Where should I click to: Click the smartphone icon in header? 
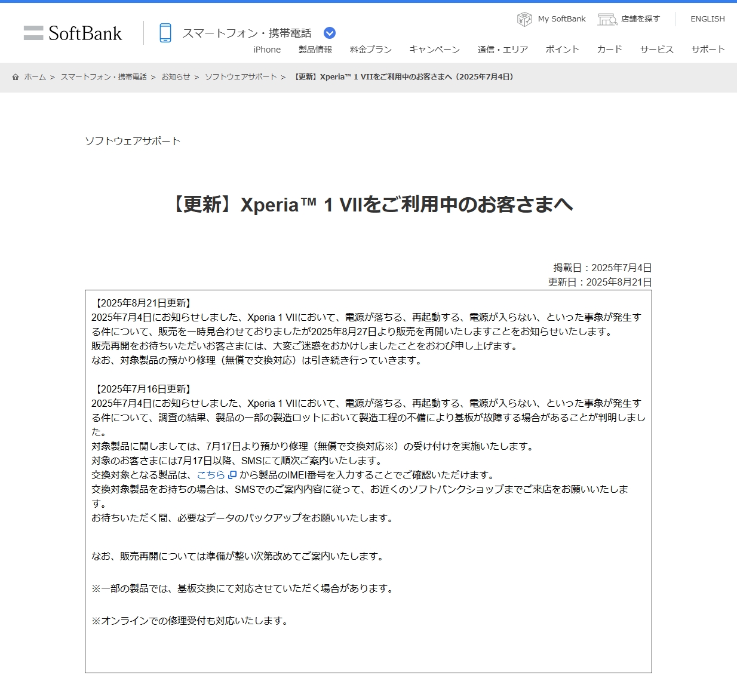165,33
